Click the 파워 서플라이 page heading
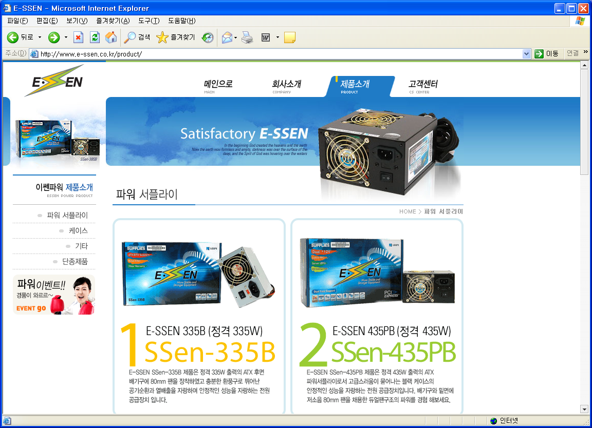The width and height of the screenshot is (592, 428). [147, 194]
